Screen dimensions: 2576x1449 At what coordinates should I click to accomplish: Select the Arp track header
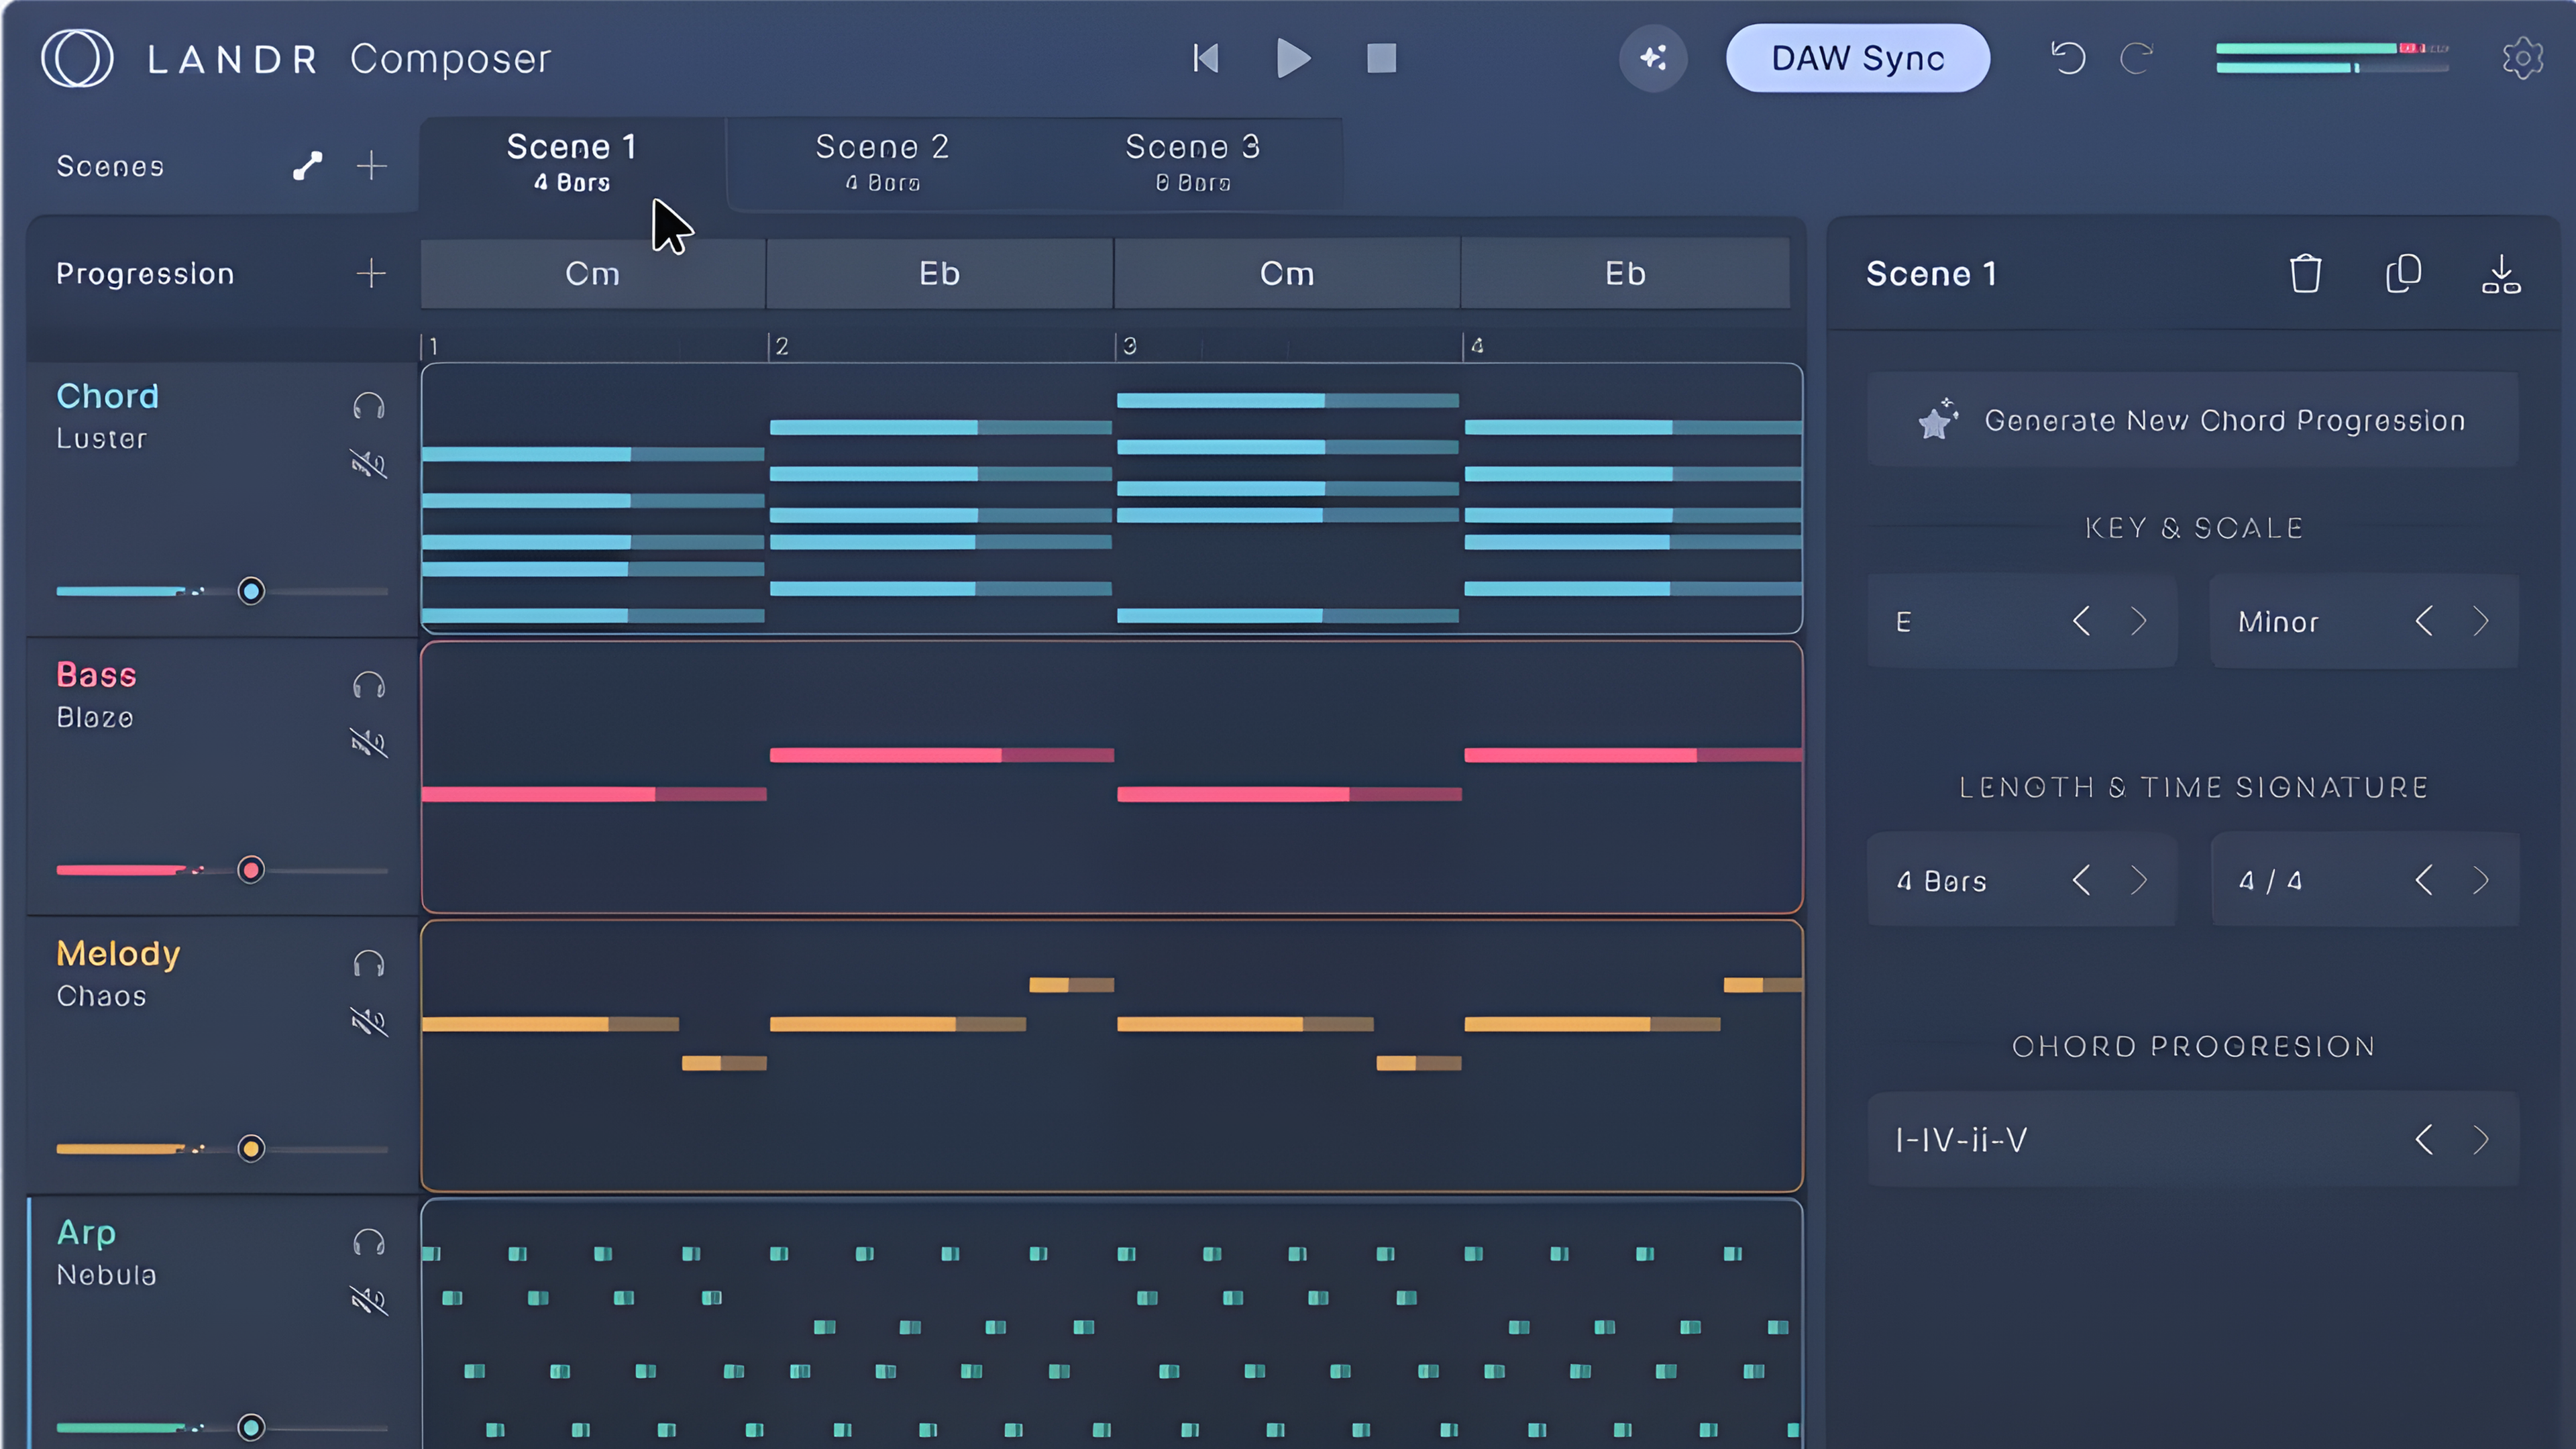click(x=222, y=1322)
